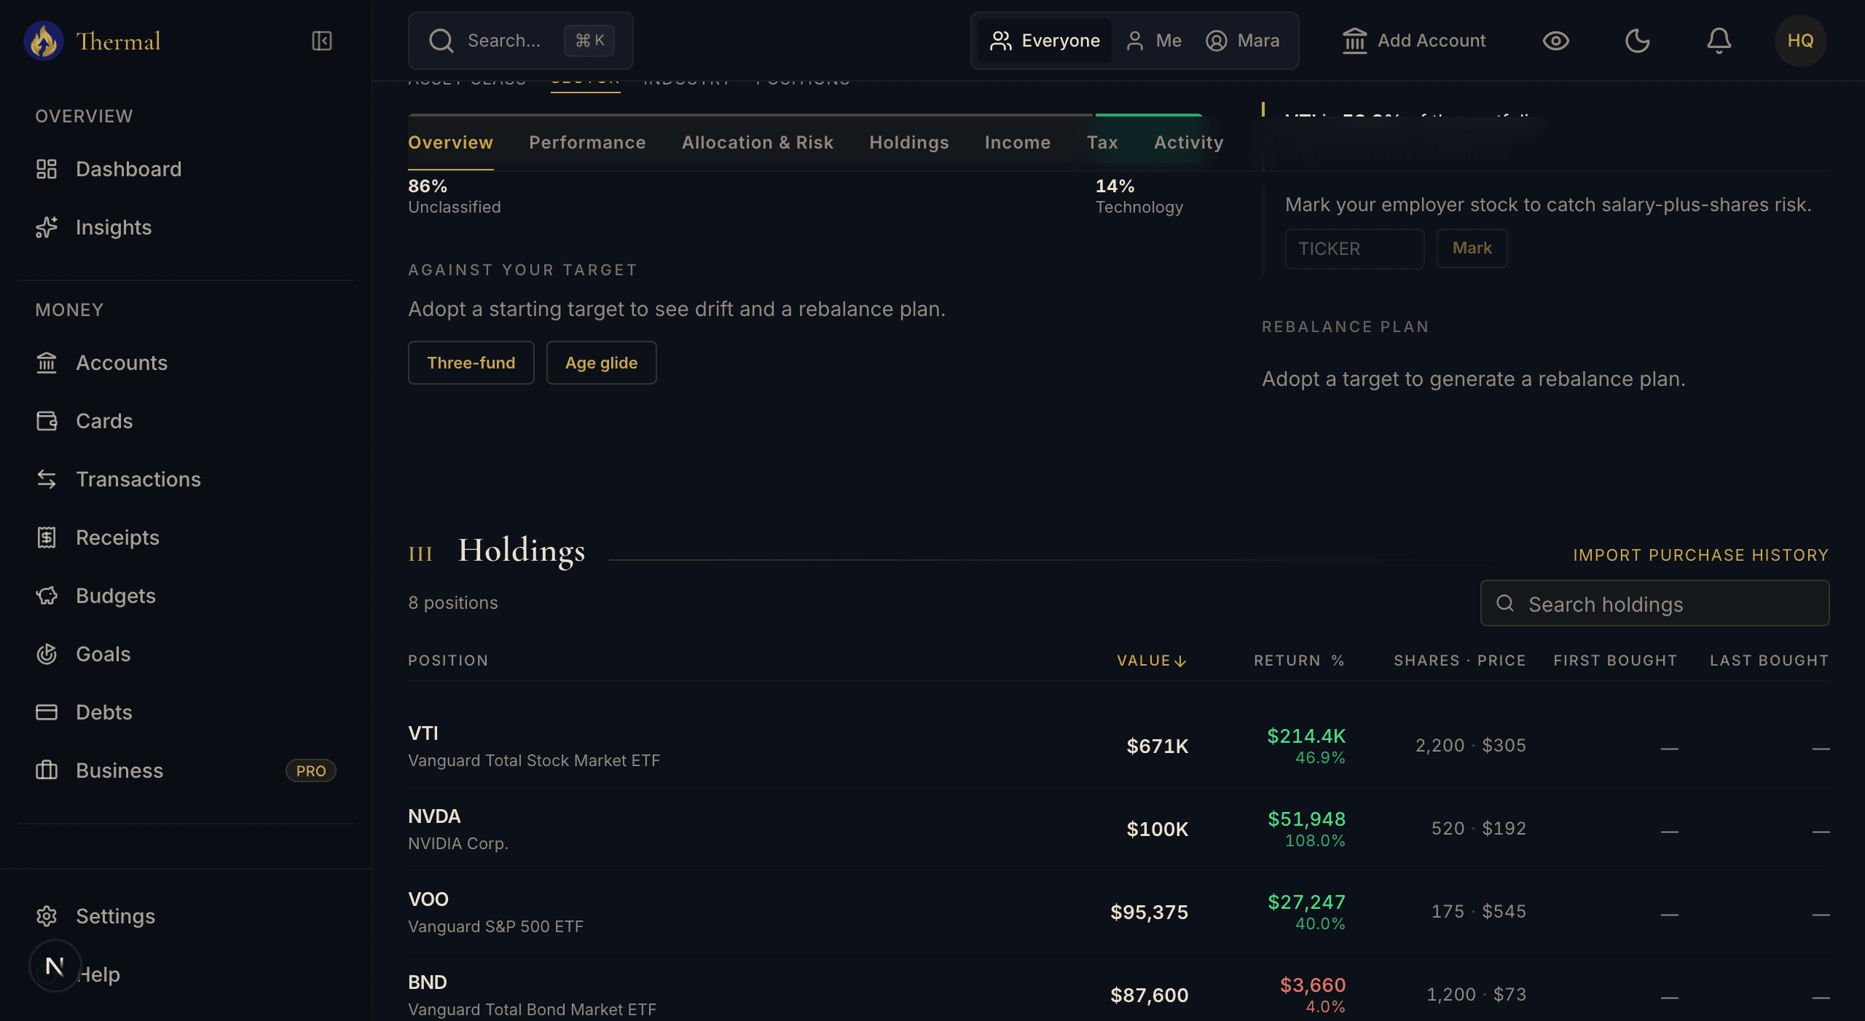This screenshot has width=1865, height=1021.
Task: Click the HQ profile avatar
Action: coord(1801,41)
